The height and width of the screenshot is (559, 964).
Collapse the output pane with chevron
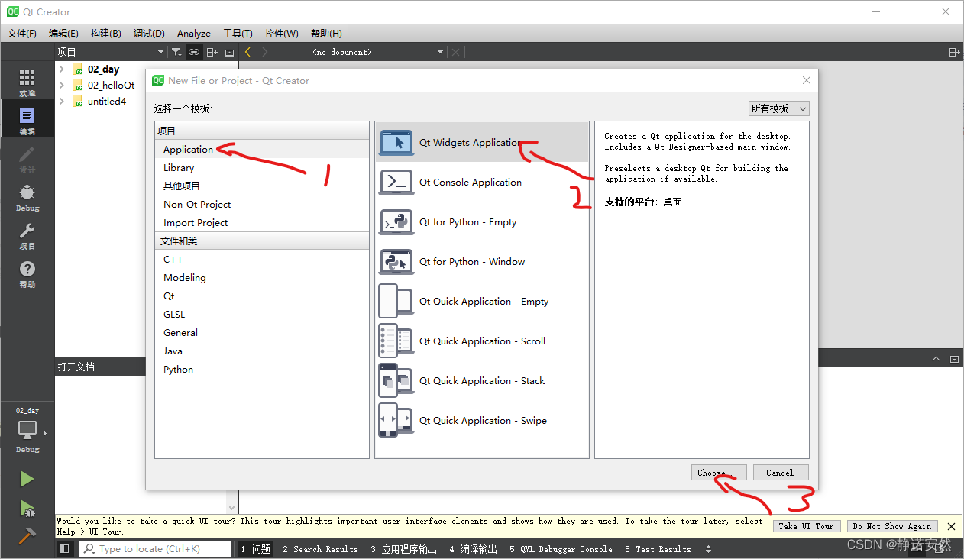[x=937, y=359]
